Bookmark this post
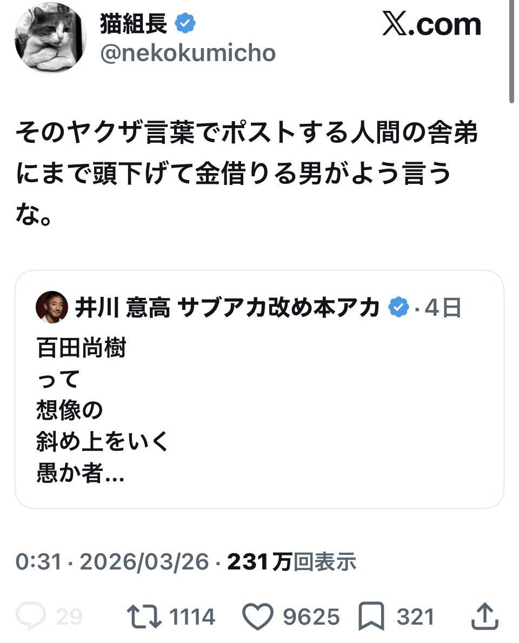The image size is (519, 643). coord(372,616)
